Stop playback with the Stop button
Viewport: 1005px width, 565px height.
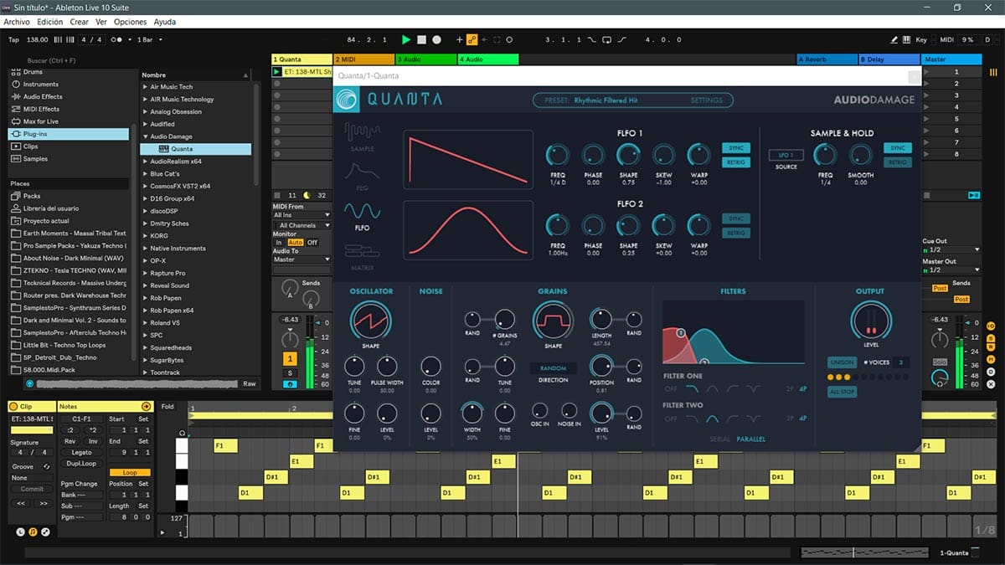tap(421, 39)
